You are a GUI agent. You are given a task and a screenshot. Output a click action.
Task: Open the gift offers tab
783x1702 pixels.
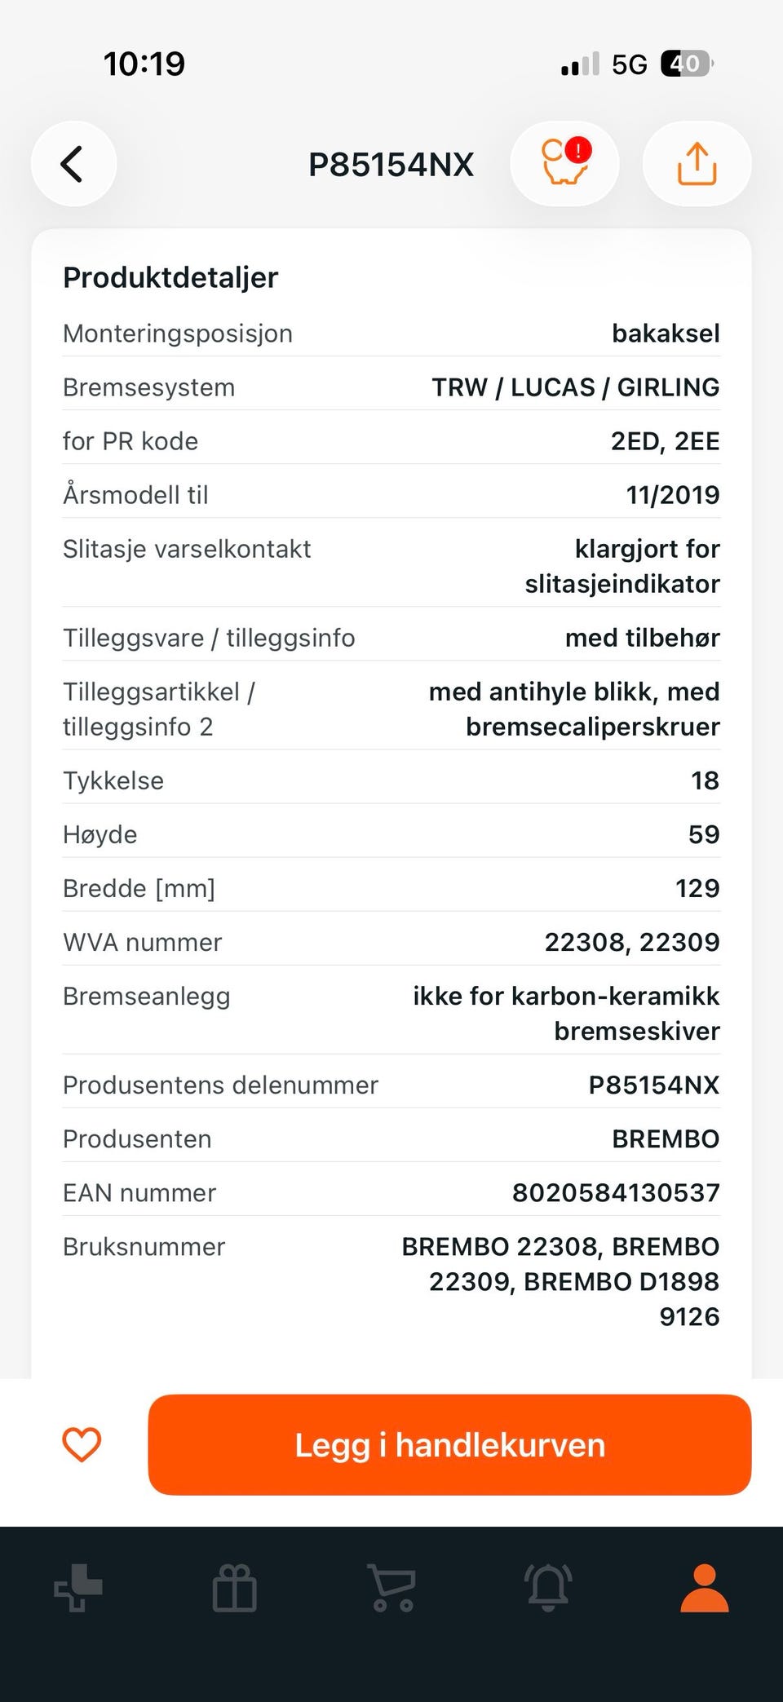click(x=235, y=1587)
